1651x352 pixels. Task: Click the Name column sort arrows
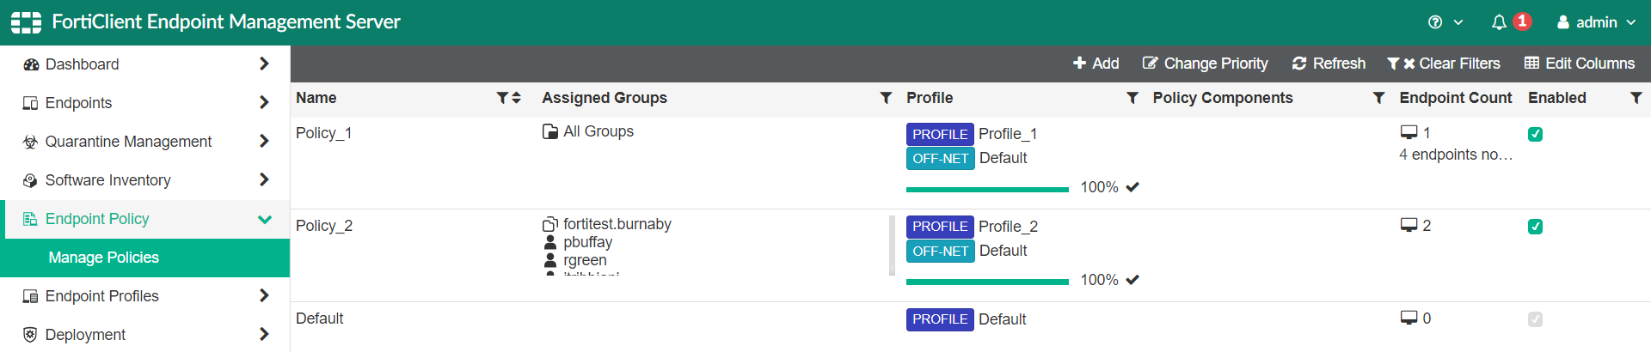click(516, 98)
